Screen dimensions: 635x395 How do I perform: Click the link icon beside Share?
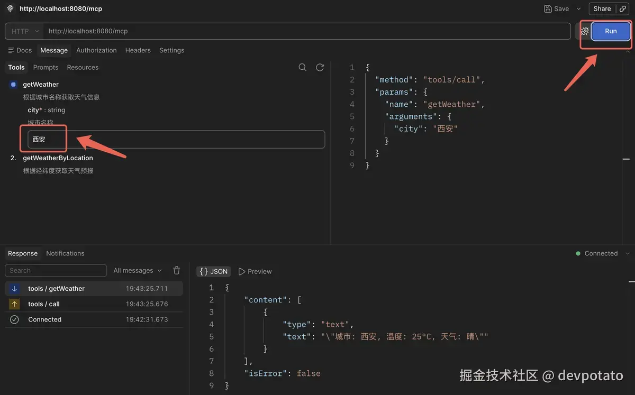[623, 8]
